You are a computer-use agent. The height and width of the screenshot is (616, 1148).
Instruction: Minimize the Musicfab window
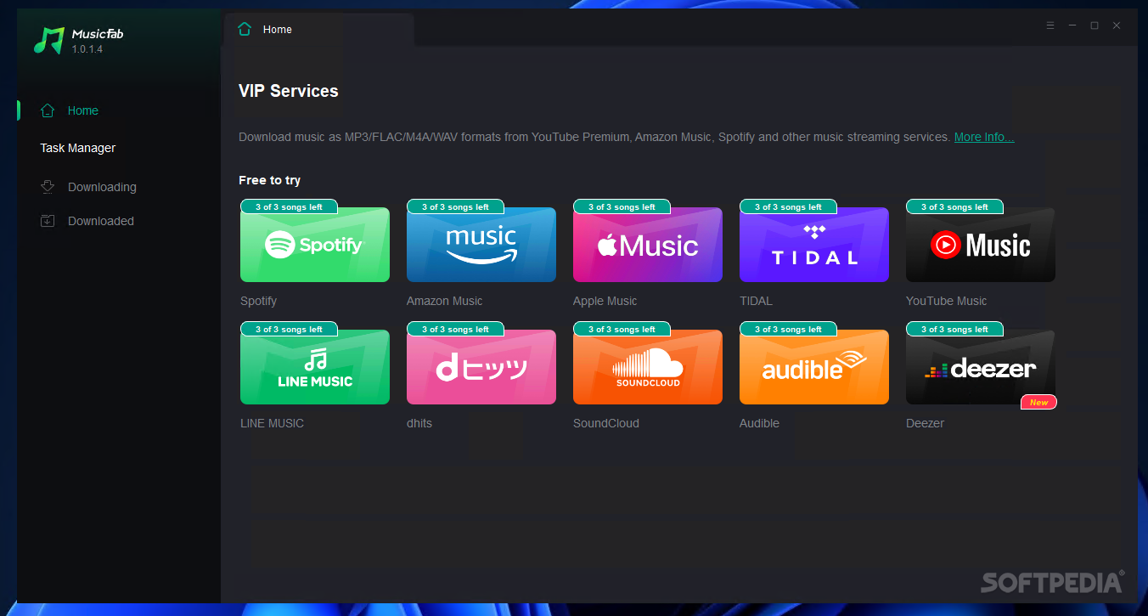click(x=1072, y=25)
